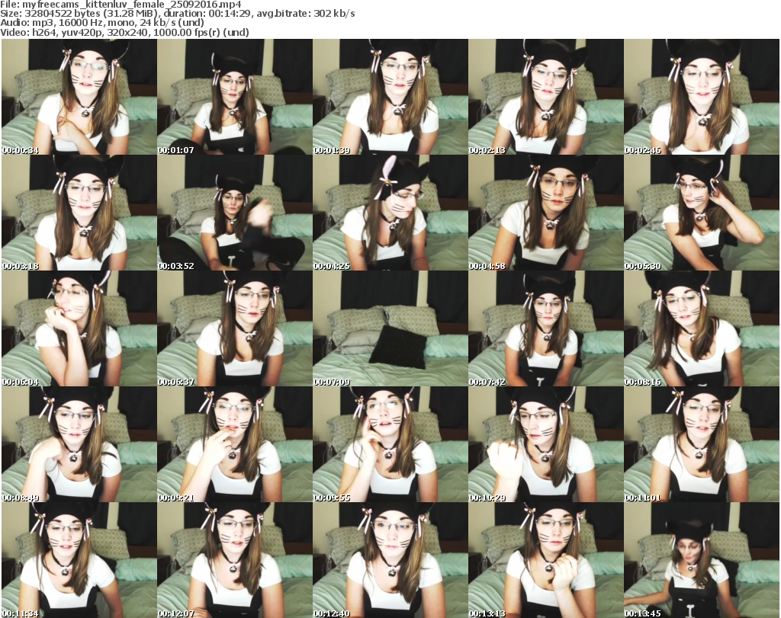Select the 00:06:37 frame

[234, 328]
